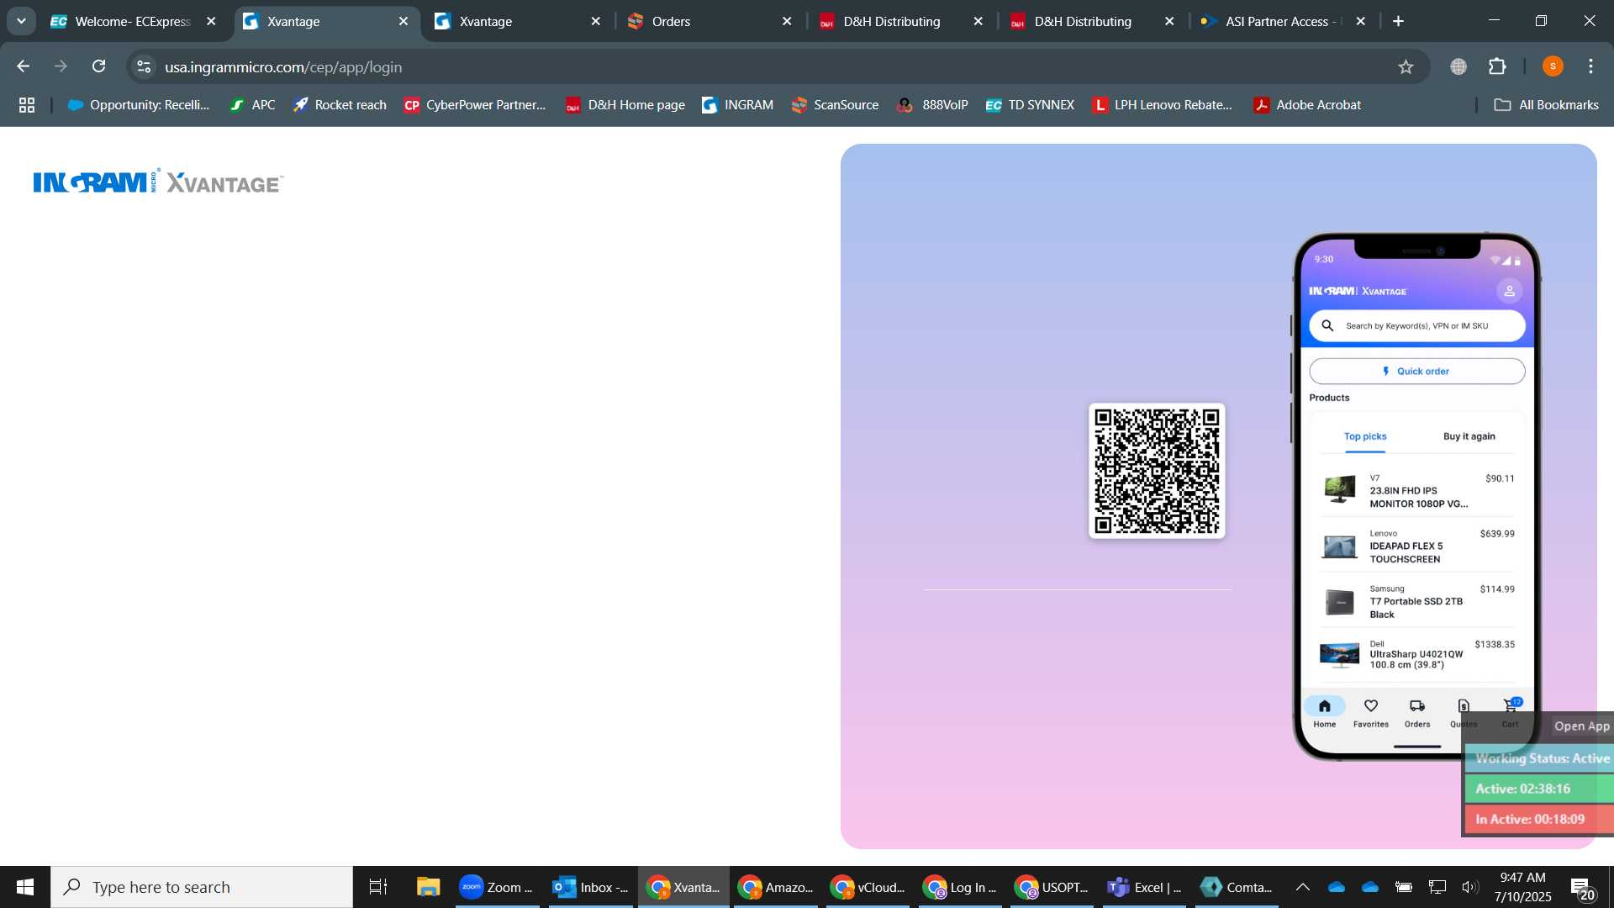Open the Chrome three-dot menu
The width and height of the screenshot is (1614, 908).
(1590, 66)
